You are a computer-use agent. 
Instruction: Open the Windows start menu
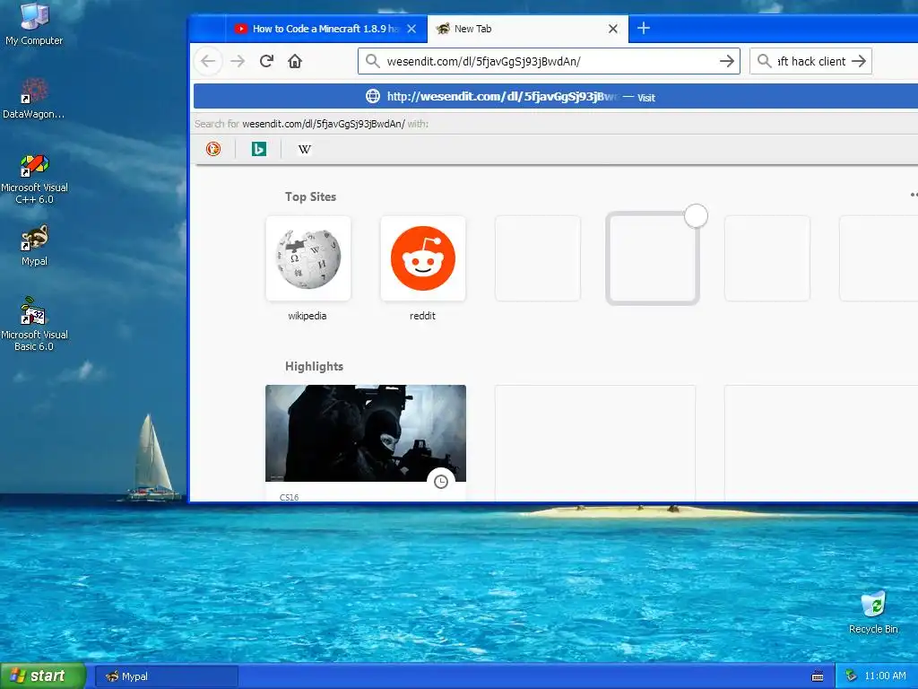coord(43,676)
